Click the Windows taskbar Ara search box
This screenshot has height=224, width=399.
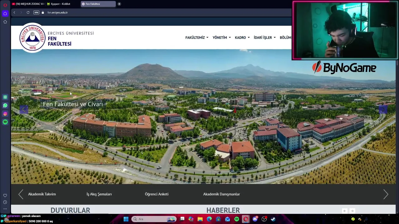154,219
